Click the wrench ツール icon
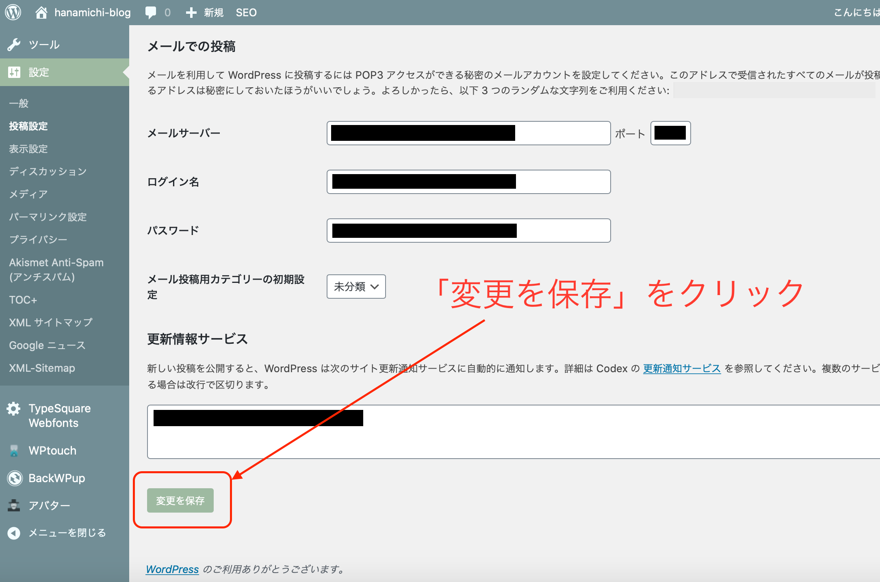Viewport: 880px width, 582px height. (x=14, y=45)
